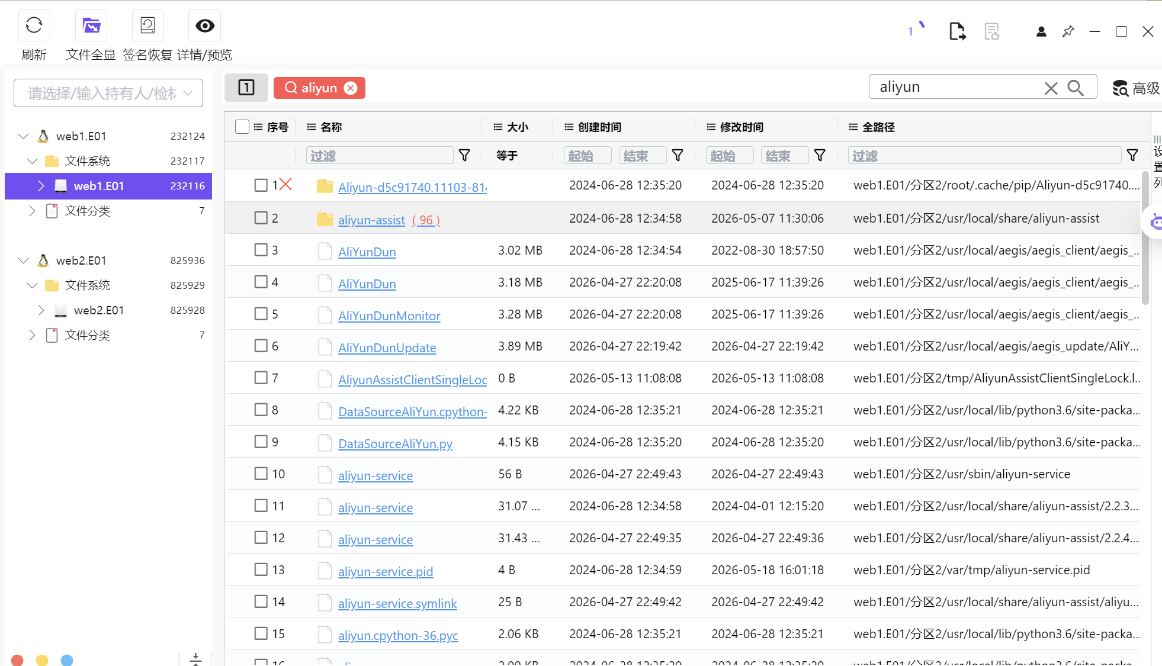Check the box for row 6 AliYunDunUpdate

261,346
